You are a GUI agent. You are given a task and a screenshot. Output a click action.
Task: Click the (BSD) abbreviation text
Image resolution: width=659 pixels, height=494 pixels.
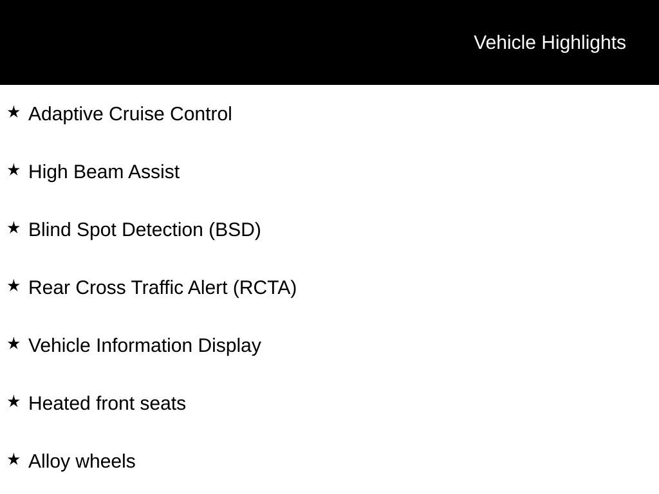coord(235,230)
